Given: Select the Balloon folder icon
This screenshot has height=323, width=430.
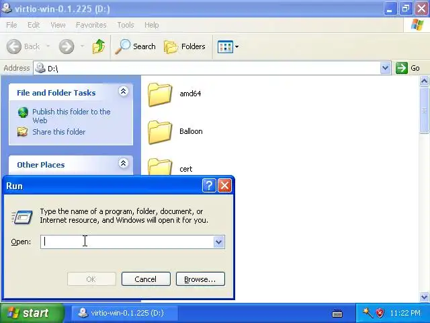Looking at the screenshot, I should tap(160, 133).
